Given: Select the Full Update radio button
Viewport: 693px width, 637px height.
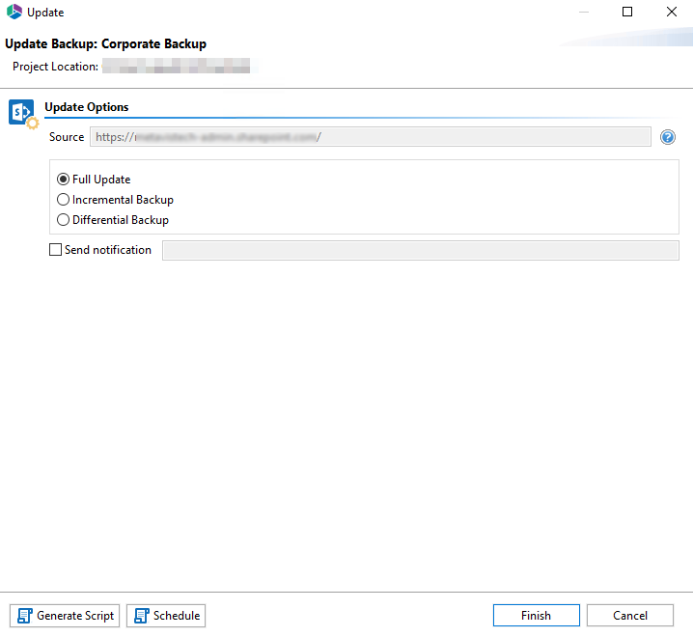Looking at the screenshot, I should click(63, 180).
